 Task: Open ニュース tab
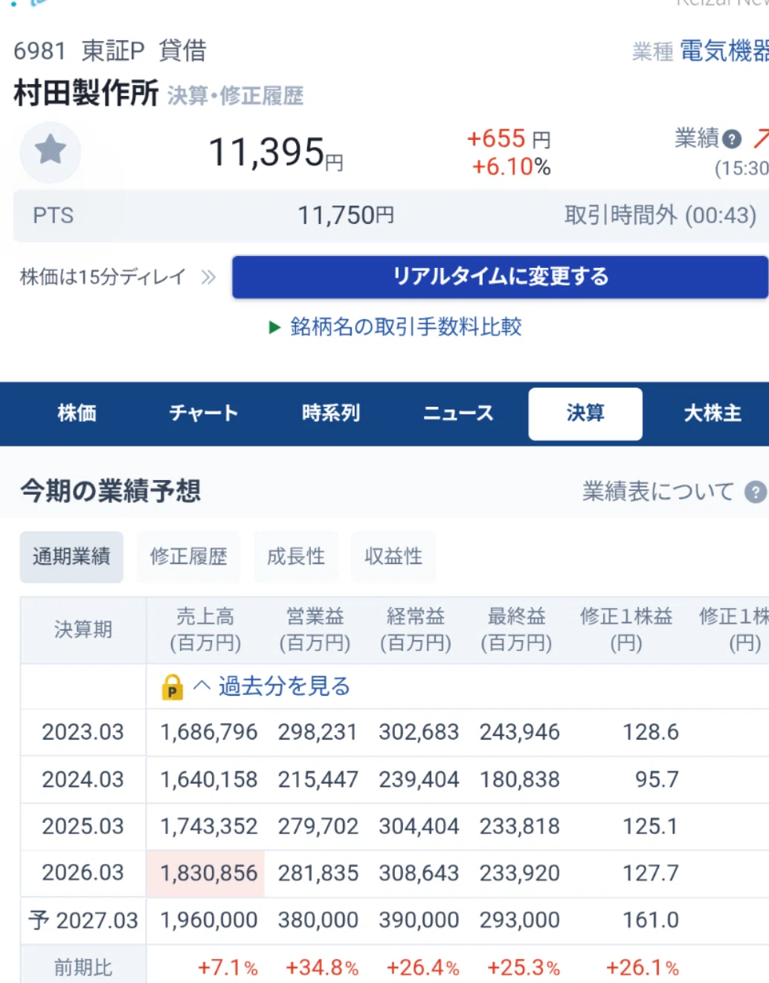458,413
